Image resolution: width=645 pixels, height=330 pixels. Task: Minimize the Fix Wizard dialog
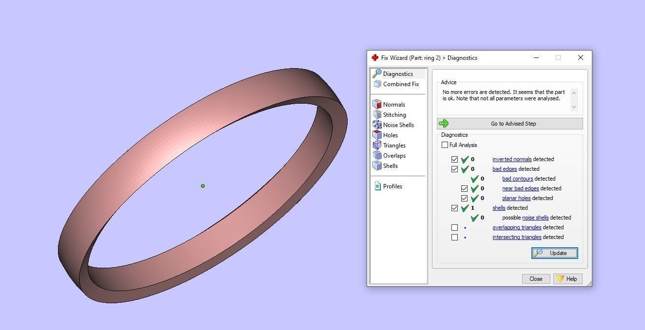point(536,57)
